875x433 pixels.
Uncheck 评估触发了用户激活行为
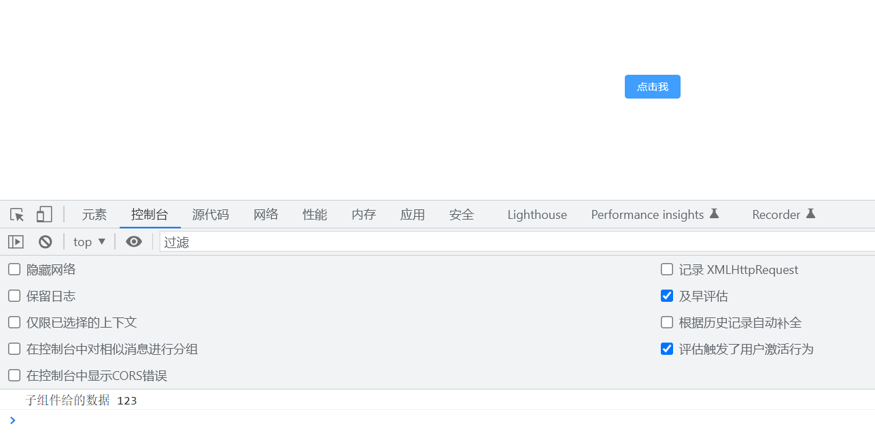tap(666, 349)
